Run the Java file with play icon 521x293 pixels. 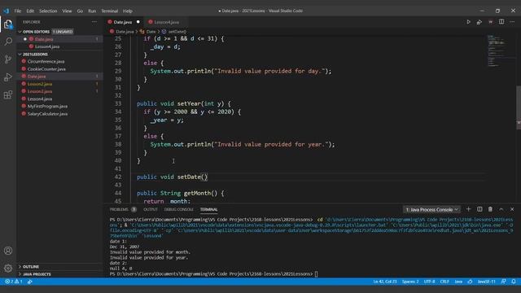tap(468, 22)
